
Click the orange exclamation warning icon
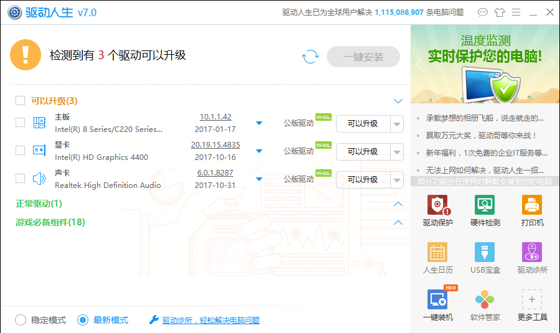click(x=26, y=55)
